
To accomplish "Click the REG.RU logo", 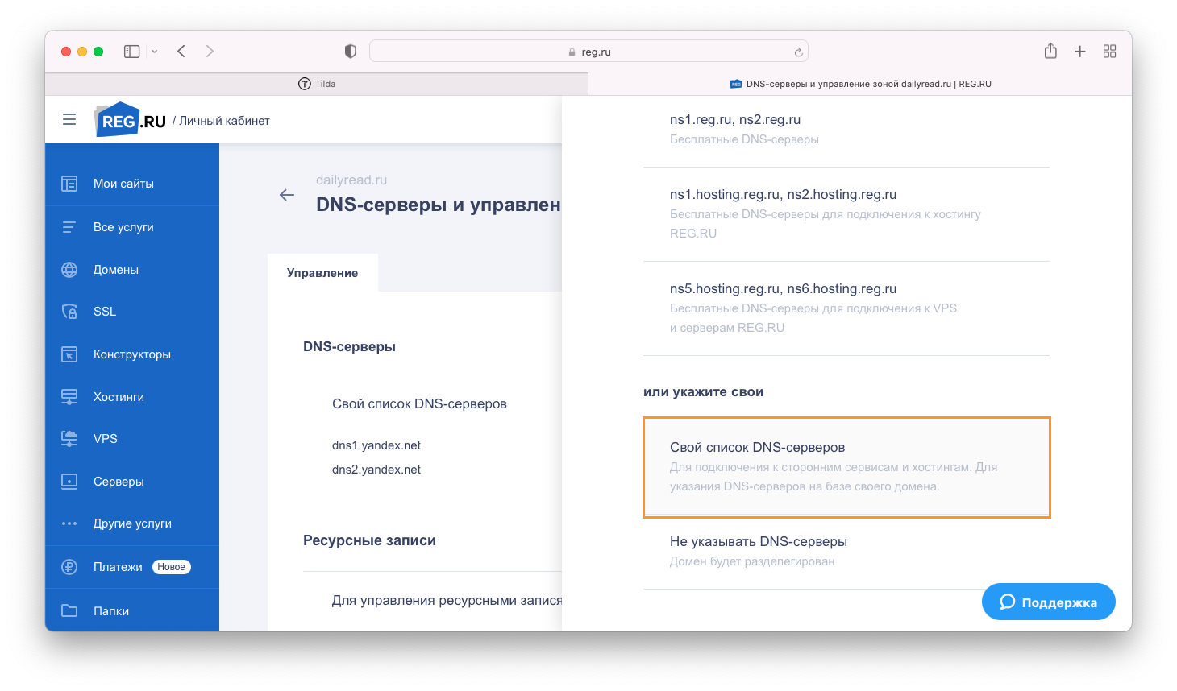I will (130, 120).
